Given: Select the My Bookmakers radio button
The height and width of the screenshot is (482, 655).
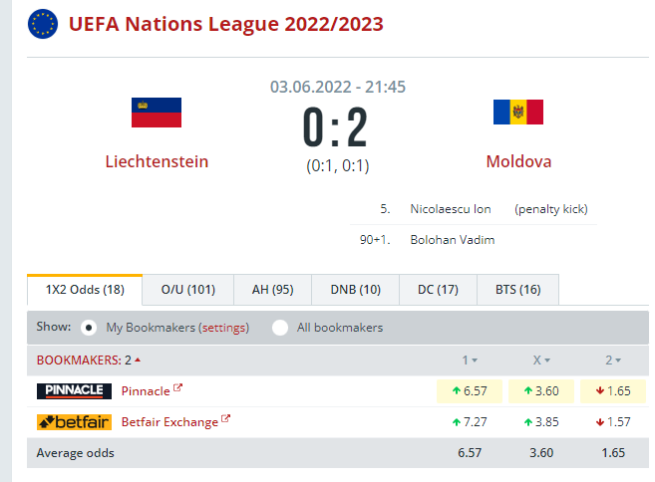Looking at the screenshot, I should pyautogui.click(x=89, y=328).
